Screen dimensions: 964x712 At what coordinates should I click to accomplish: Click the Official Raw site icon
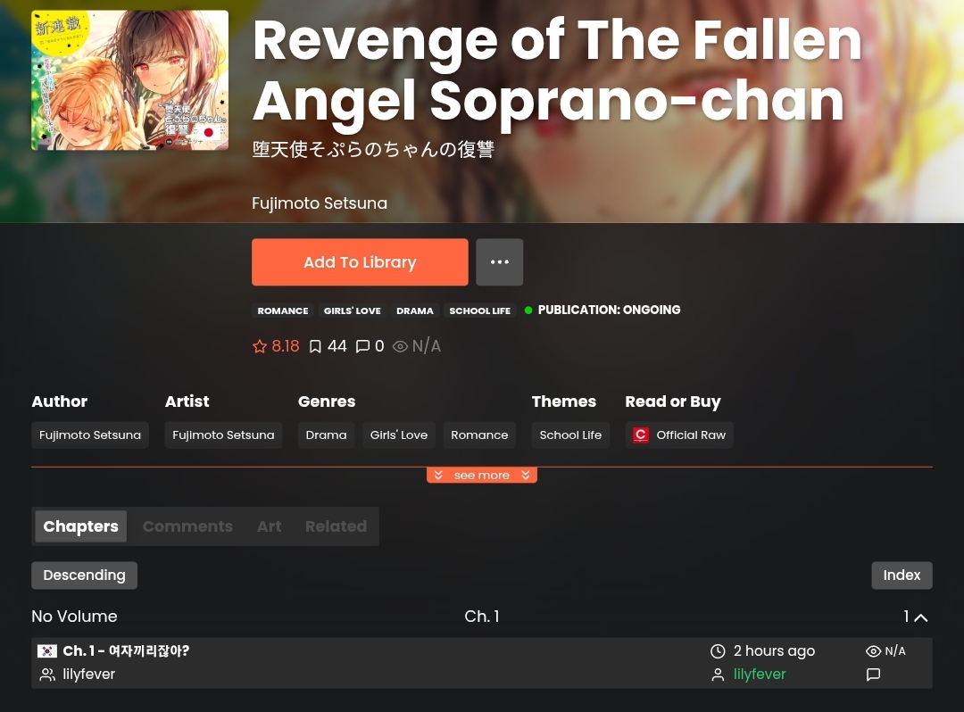pos(641,435)
